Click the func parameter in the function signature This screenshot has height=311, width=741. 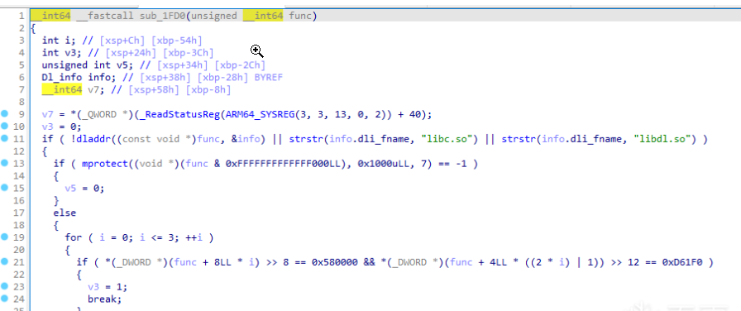[300, 16]
